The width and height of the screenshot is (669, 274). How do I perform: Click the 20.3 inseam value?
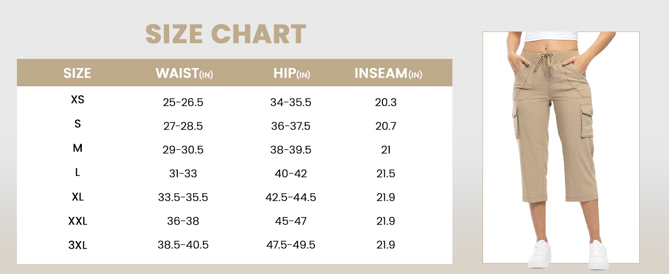click(386, 102)
